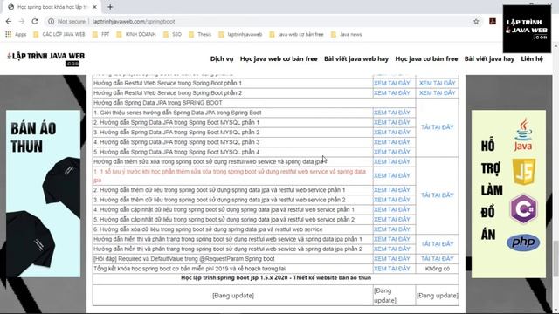
Task: Click heading 'Học lập trình spring boot jsp 1.5.x 2020'
Action: pyautogui.click(x=276, y=277)
